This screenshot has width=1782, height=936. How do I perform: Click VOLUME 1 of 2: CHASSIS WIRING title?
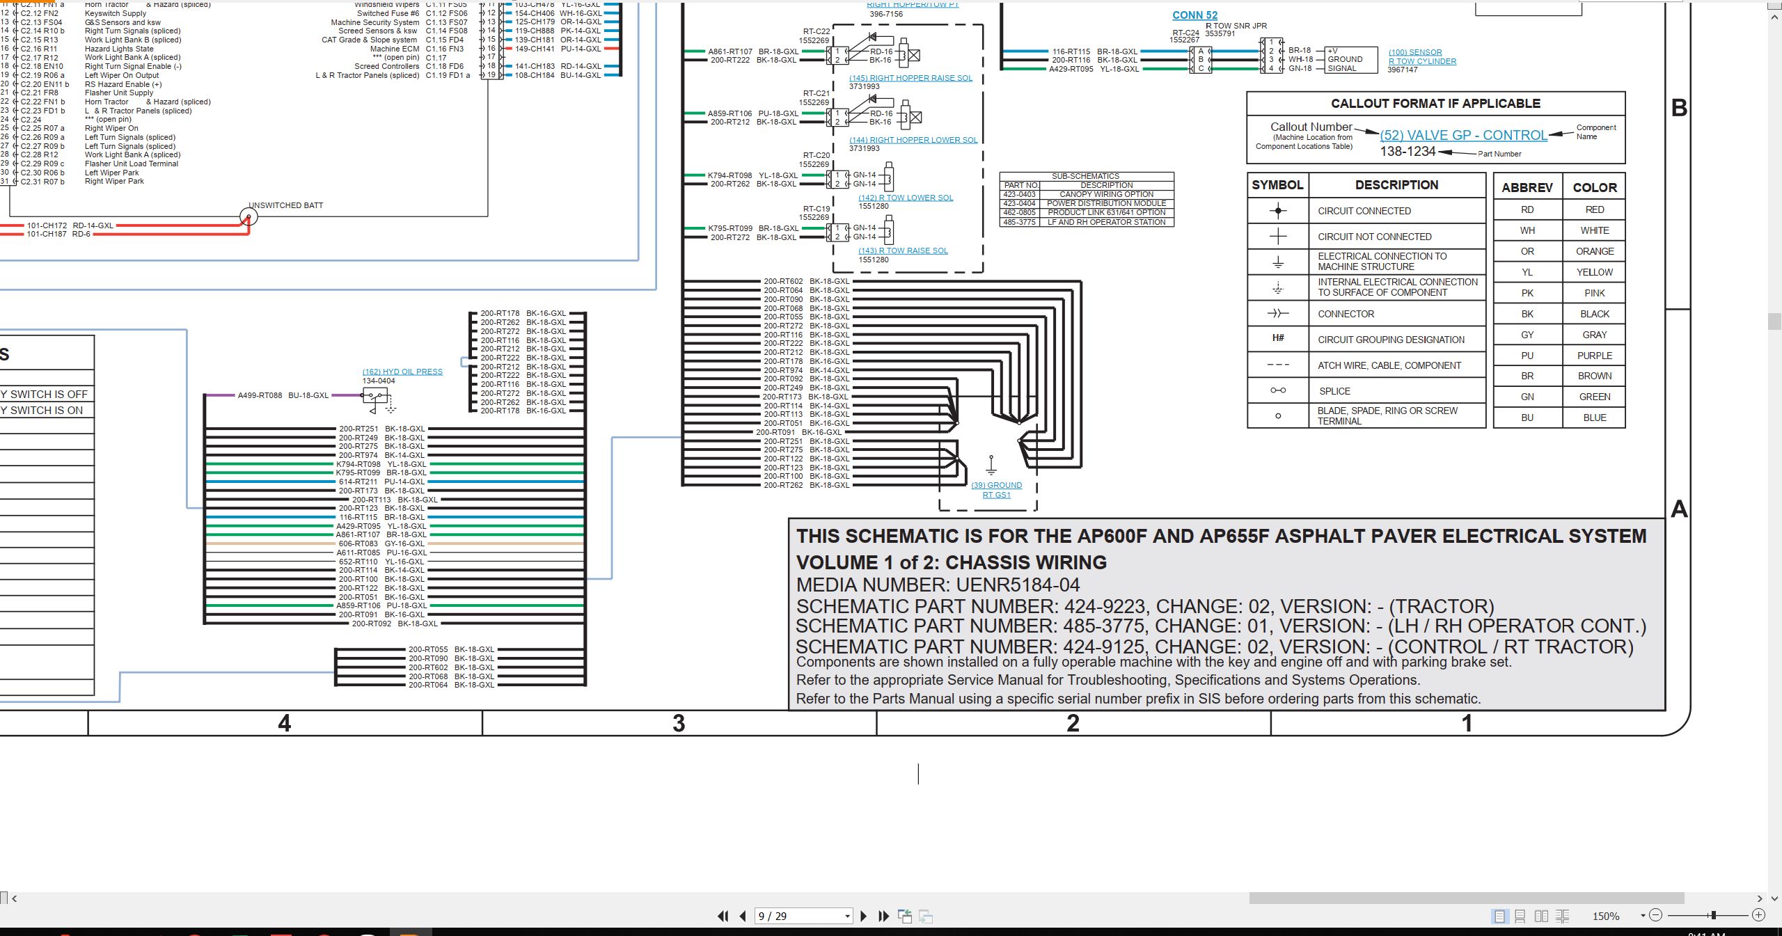[951, 562]
